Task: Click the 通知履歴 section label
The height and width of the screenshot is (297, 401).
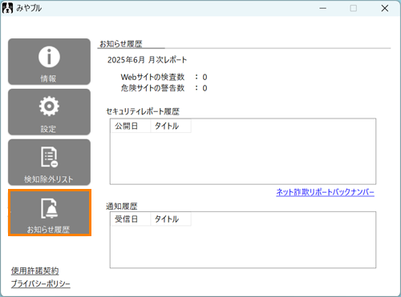Action: [x=122, y=206]
